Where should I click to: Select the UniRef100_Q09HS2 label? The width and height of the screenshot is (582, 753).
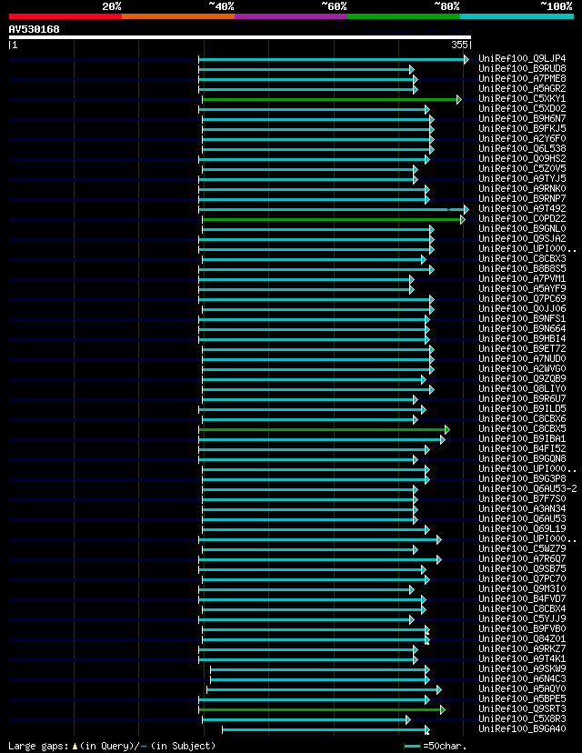click(522, 158)
